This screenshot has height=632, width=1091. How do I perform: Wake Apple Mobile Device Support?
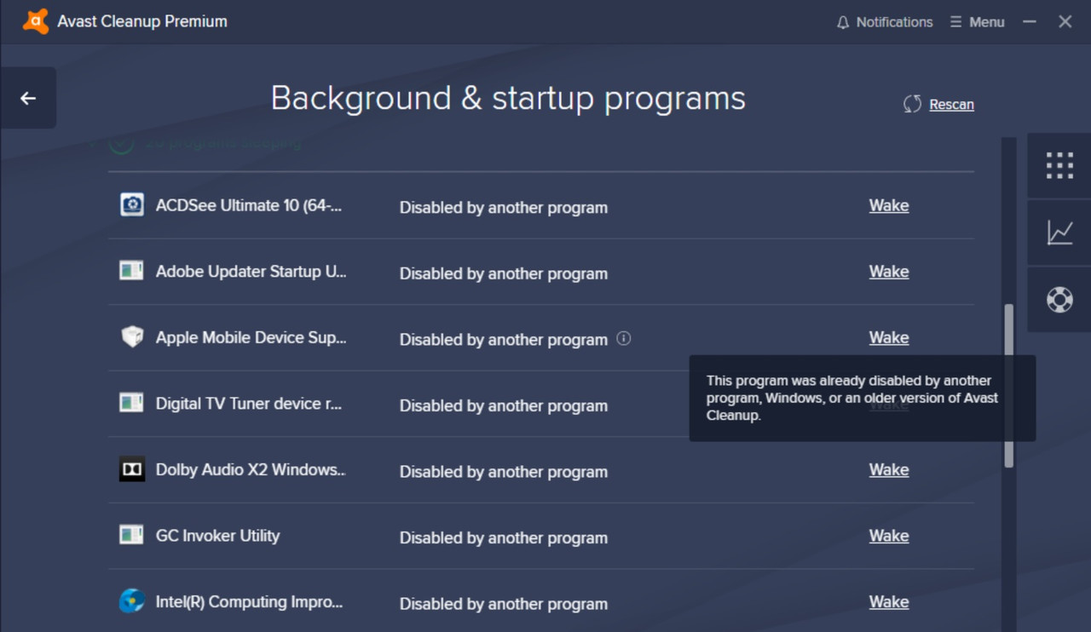pyautogui.click(x=889, y=337)
